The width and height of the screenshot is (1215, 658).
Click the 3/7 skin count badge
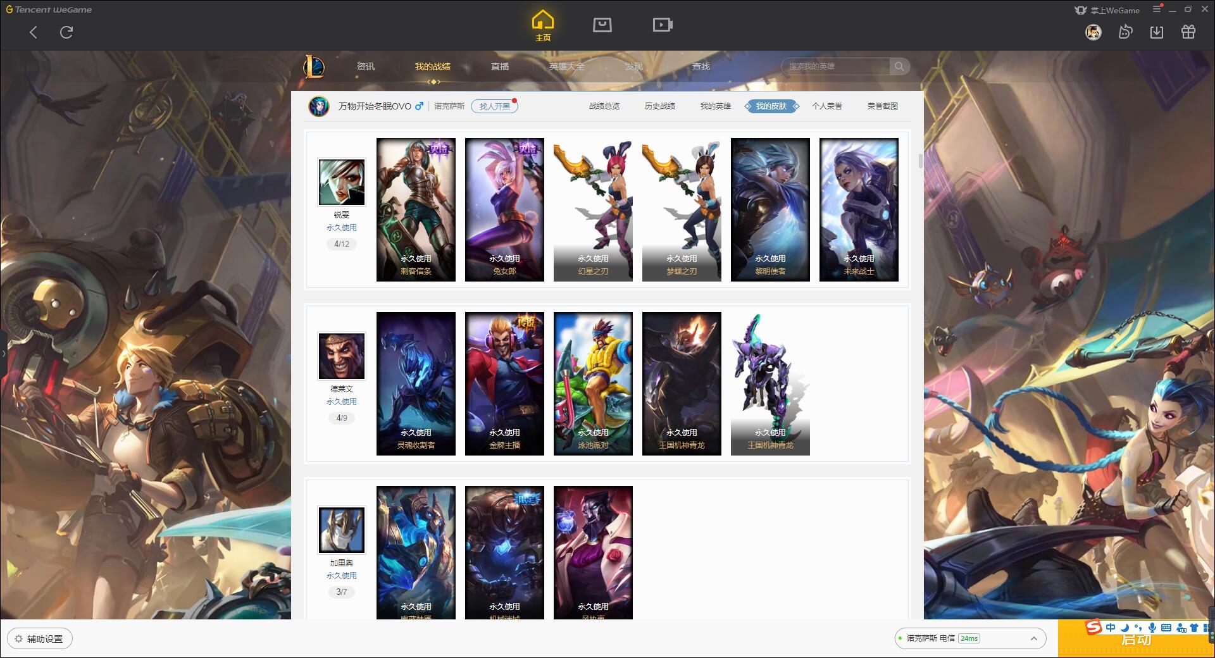click(x=342, y=592)
